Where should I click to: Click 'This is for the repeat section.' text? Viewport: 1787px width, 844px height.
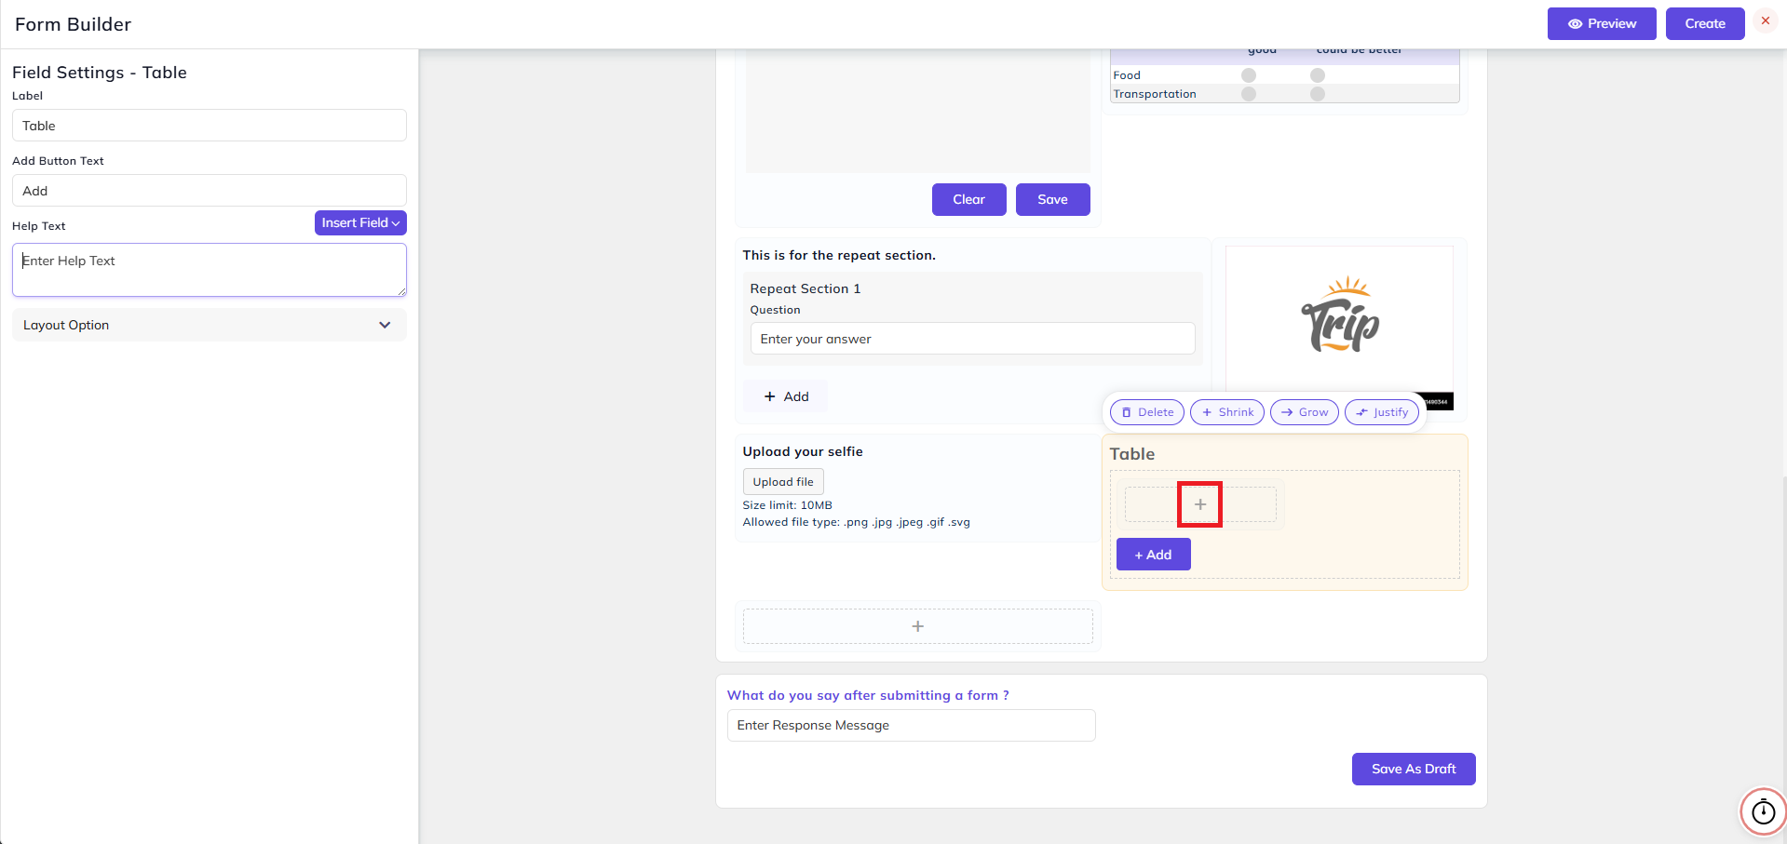pos(839,255)
